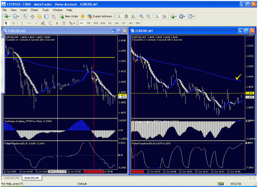Select the Horizontal Line drawing tool

29,23
